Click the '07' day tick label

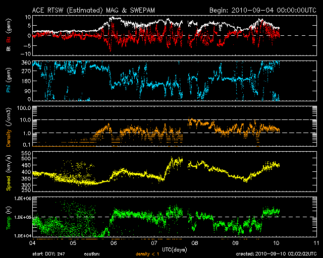pyautogui.click(x=154, y=243)
